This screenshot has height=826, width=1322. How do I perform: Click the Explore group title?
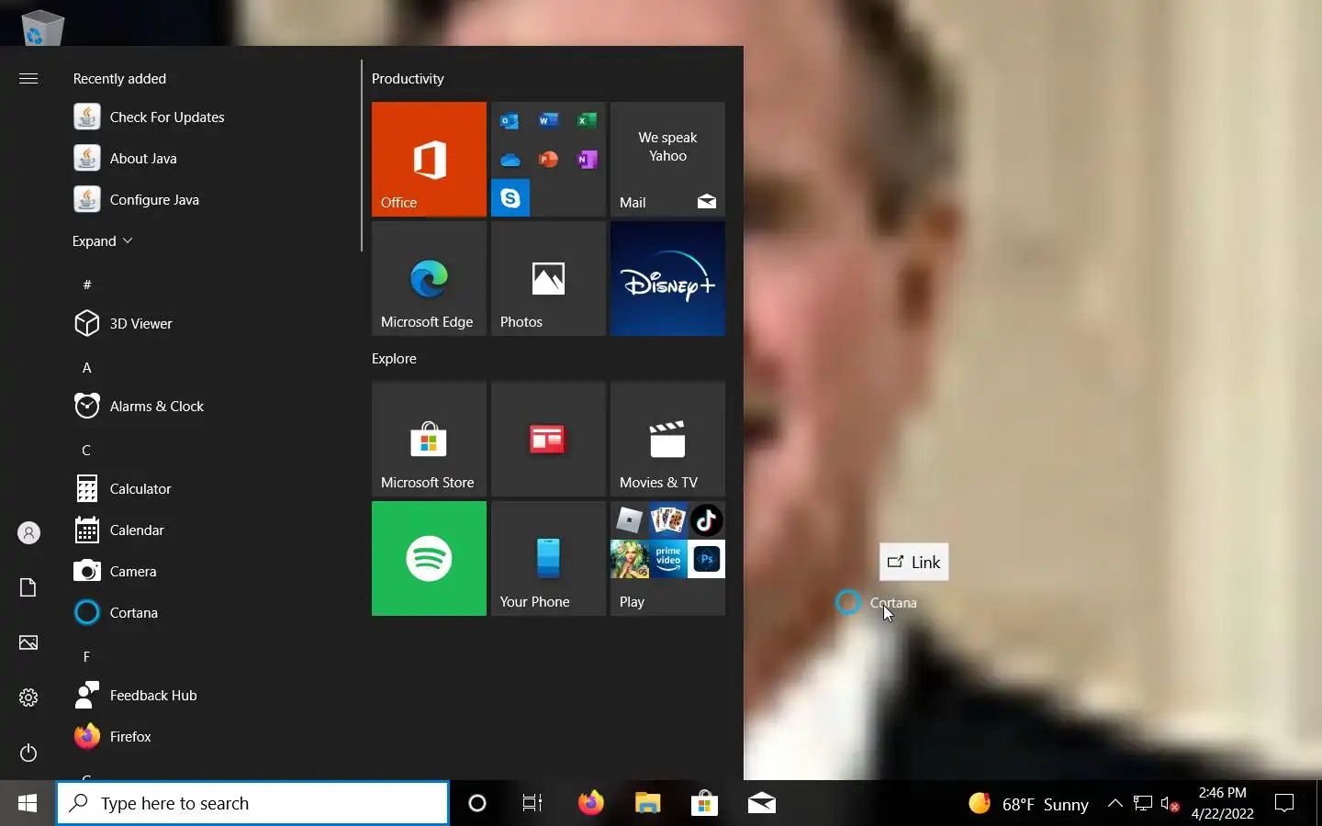(394, 358)
